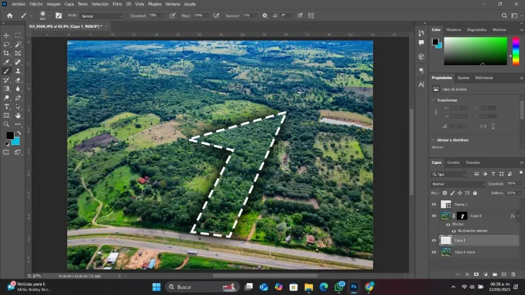Switch to the Canales tab
525x295 pixels.
(x=453, y=163)
